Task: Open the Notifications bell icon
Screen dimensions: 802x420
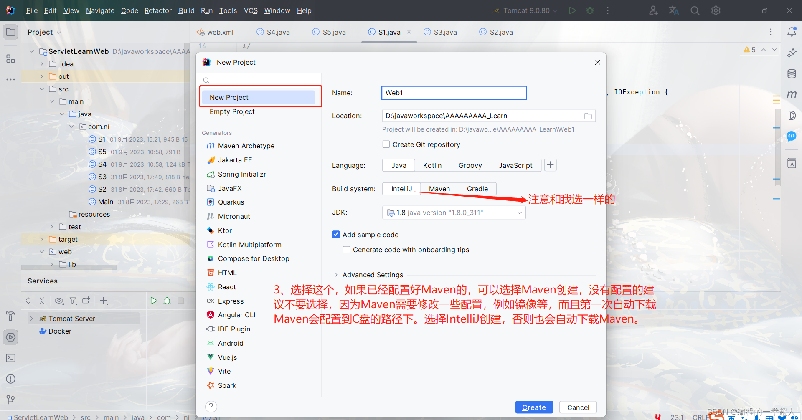Action: (792, 32)
